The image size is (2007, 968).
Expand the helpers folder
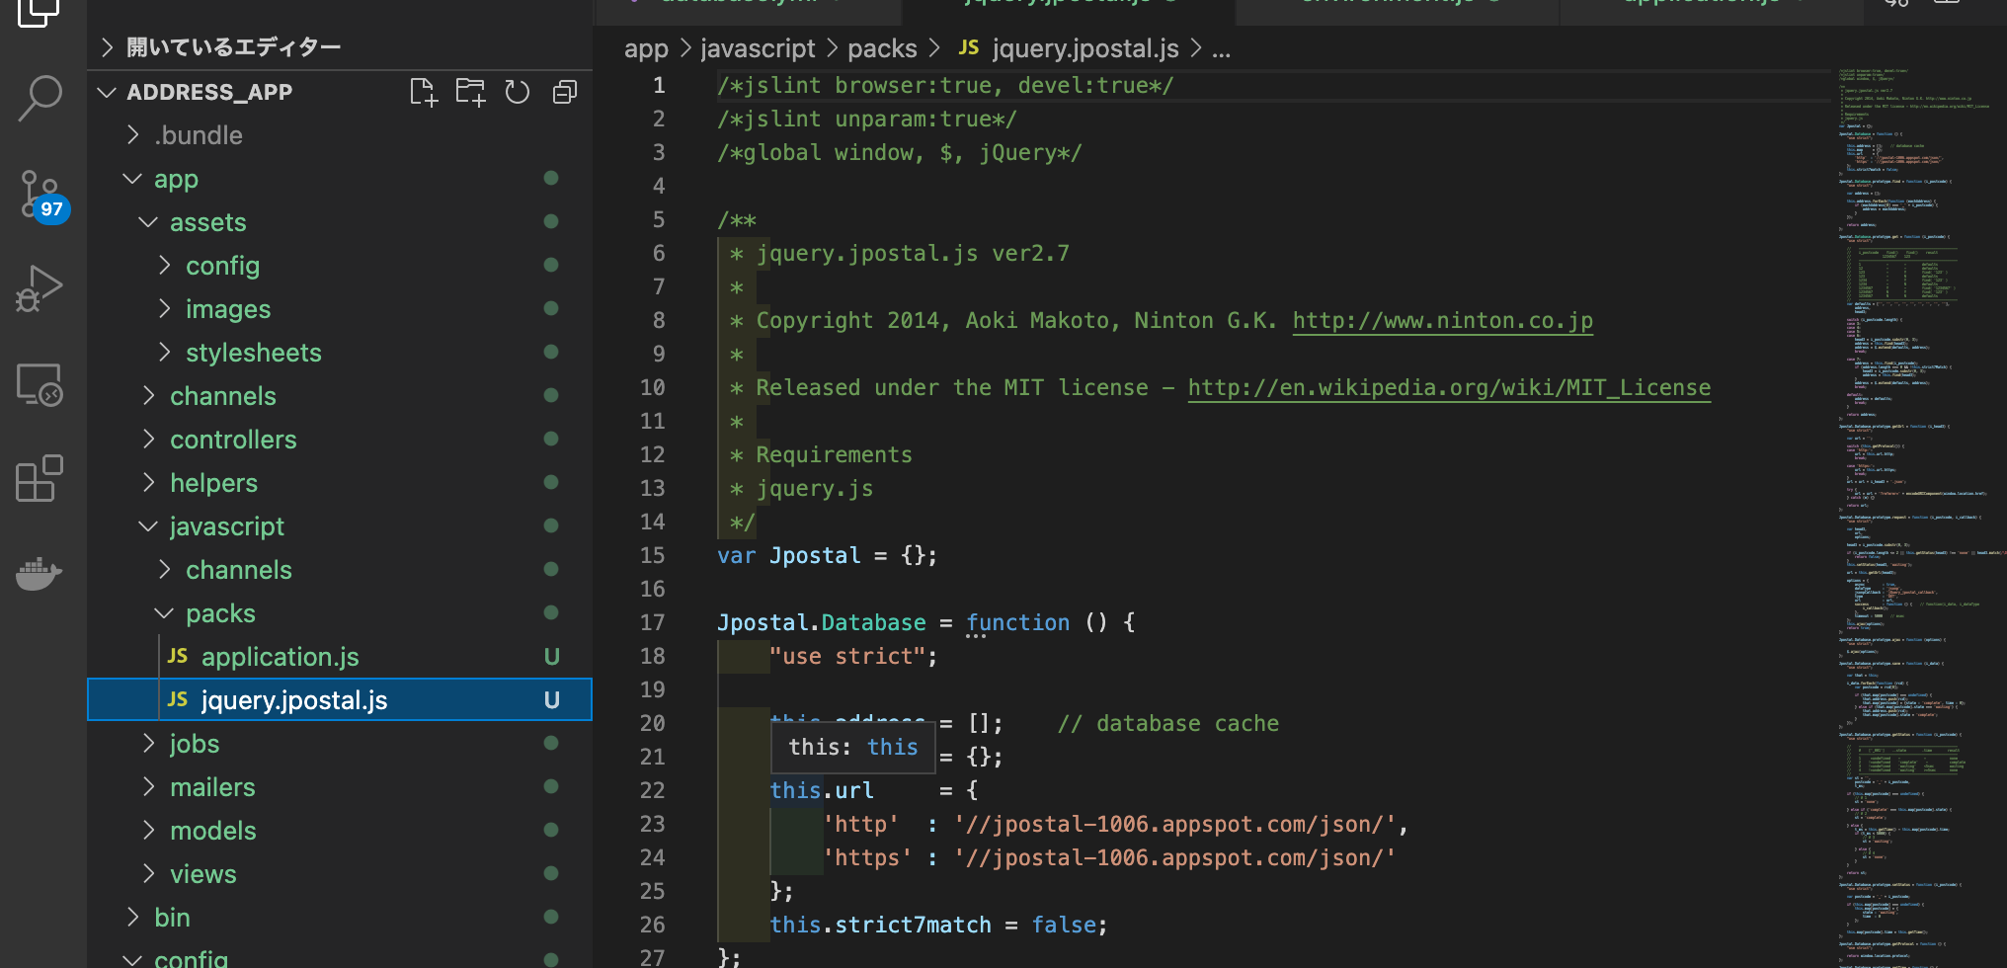point(149,483)
